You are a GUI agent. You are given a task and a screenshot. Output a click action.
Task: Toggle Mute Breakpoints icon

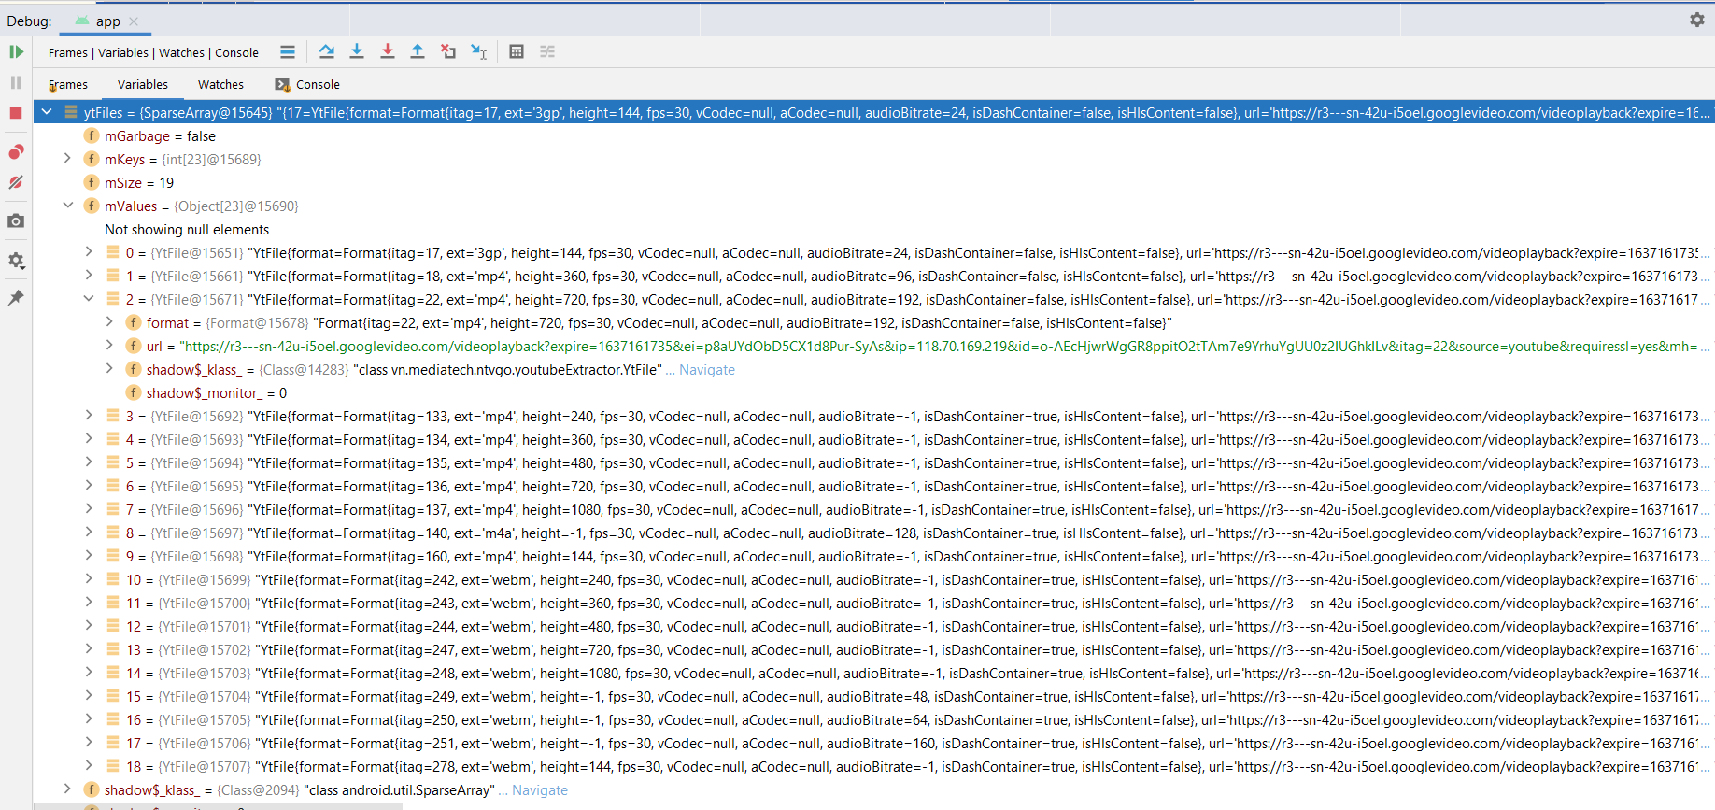(x=16, y=182)
